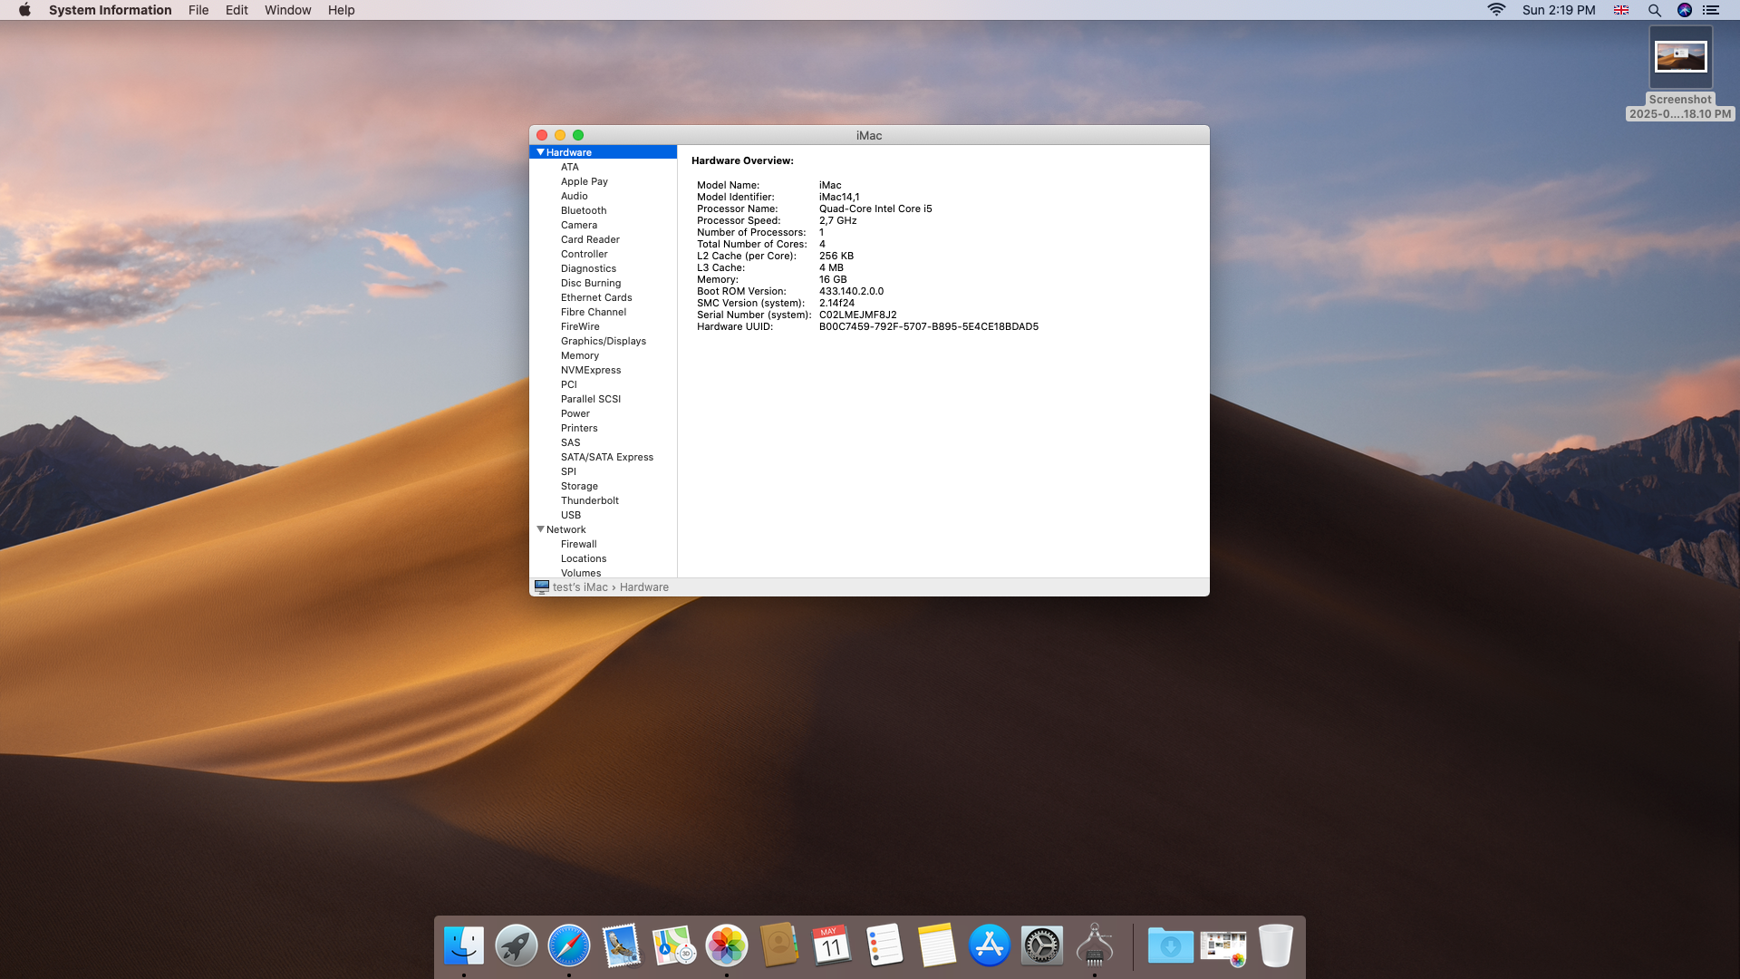Viewport: 1740px width, 979px height.
Task: Open App Store icon in Dock
Action: 990,945
